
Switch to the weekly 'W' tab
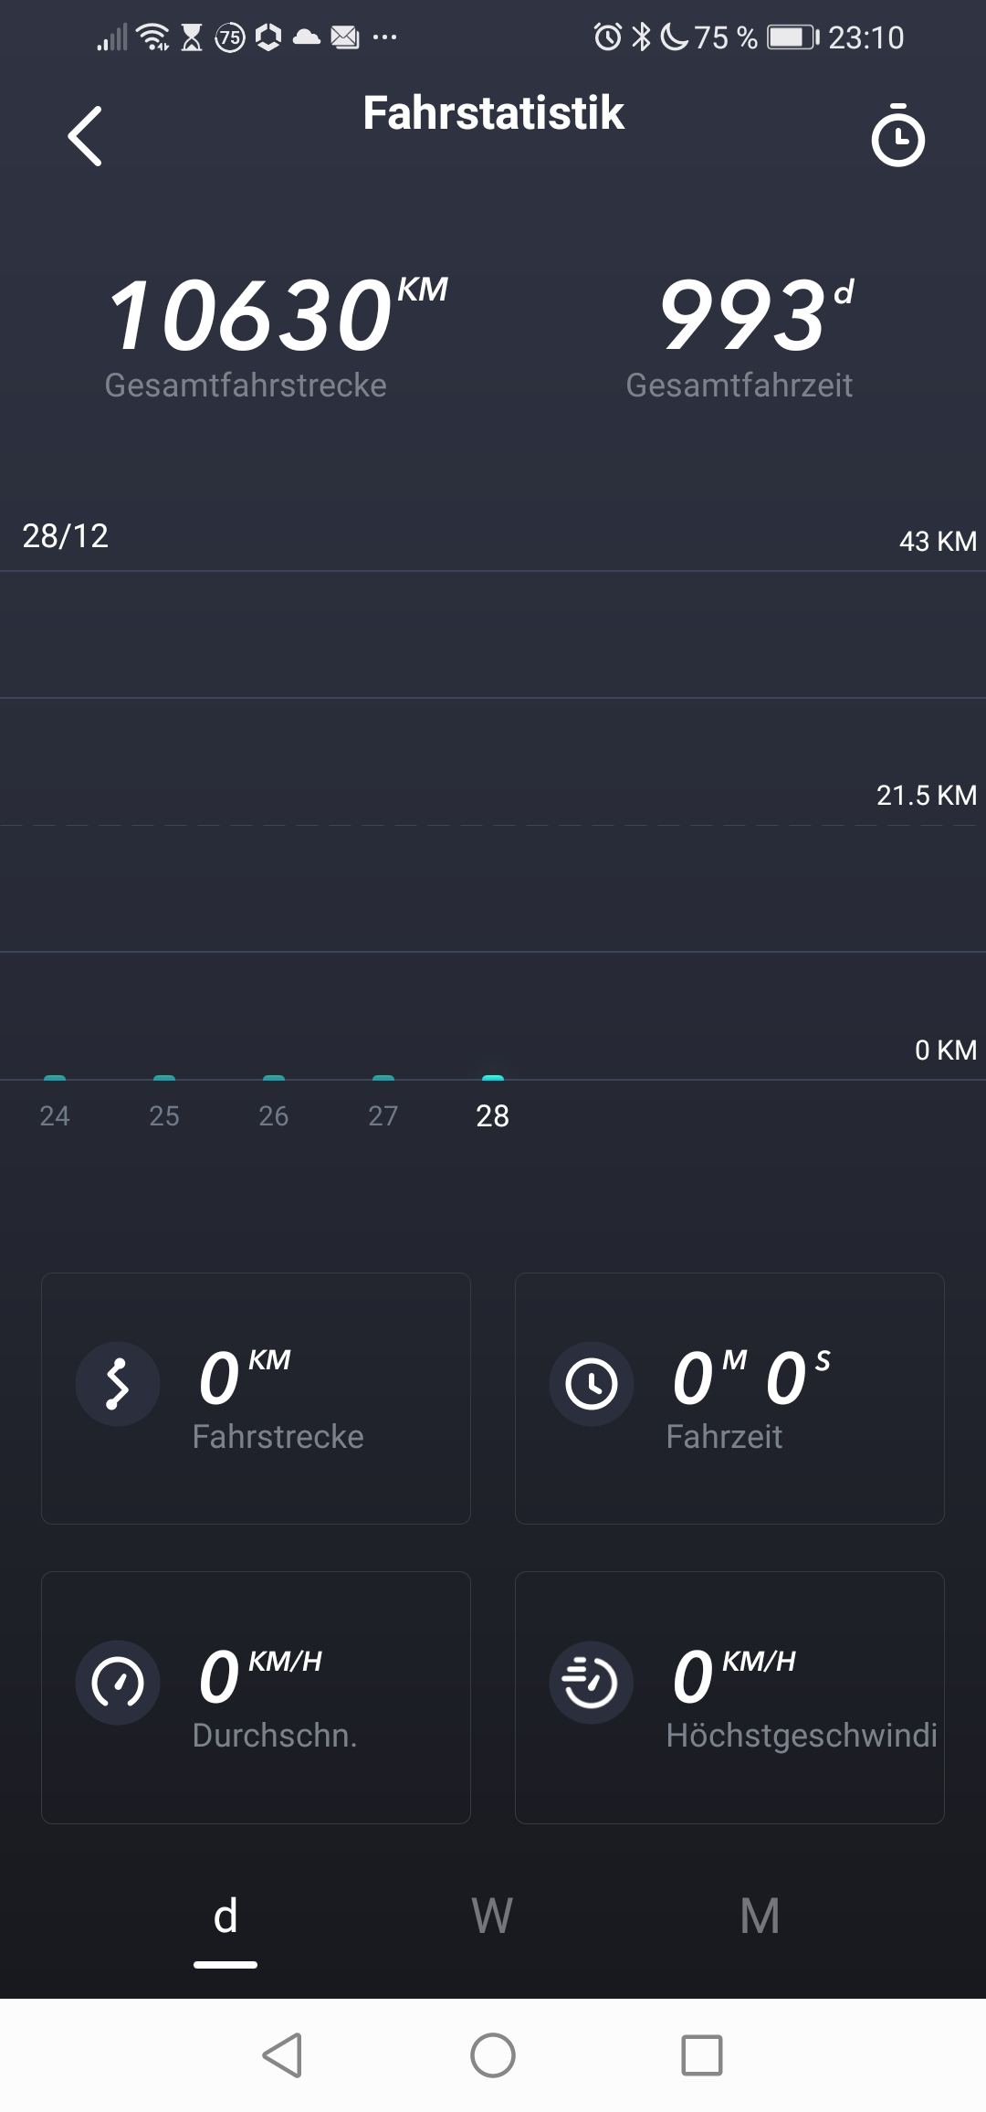click(492, 1917)
